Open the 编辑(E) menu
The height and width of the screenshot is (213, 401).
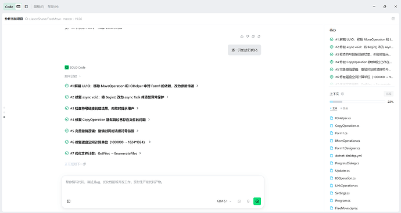[x=38, y=7]
